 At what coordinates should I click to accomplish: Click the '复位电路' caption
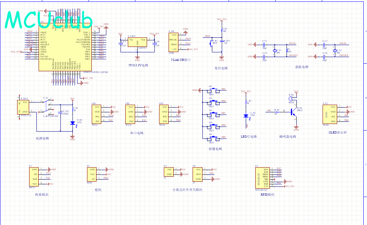pyautogui.click(x=221, y=68)
